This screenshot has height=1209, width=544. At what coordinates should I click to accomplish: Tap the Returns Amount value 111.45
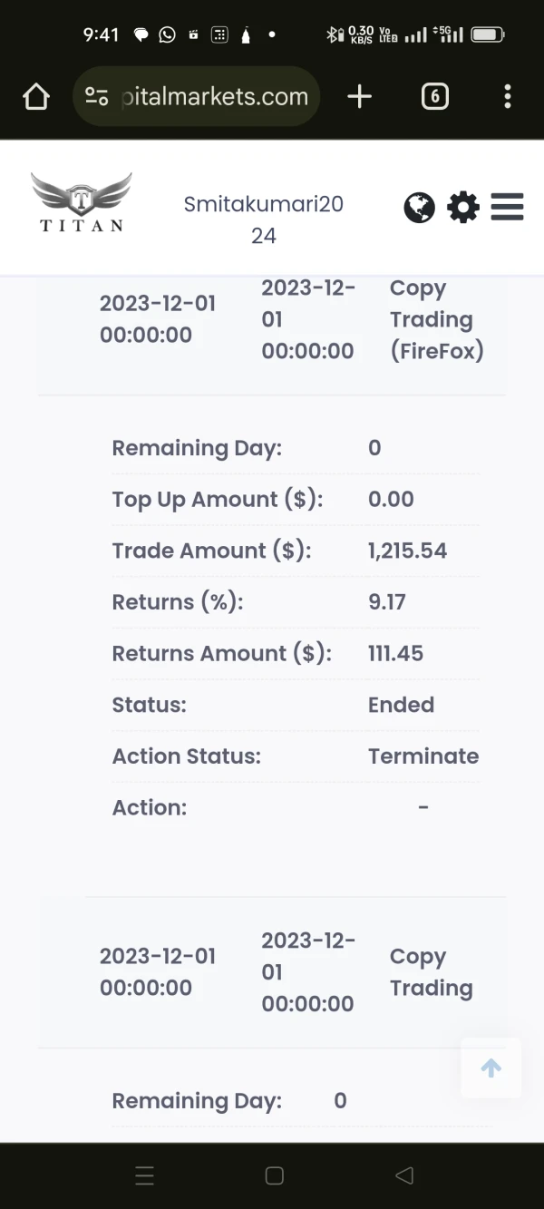coord(395,653)
